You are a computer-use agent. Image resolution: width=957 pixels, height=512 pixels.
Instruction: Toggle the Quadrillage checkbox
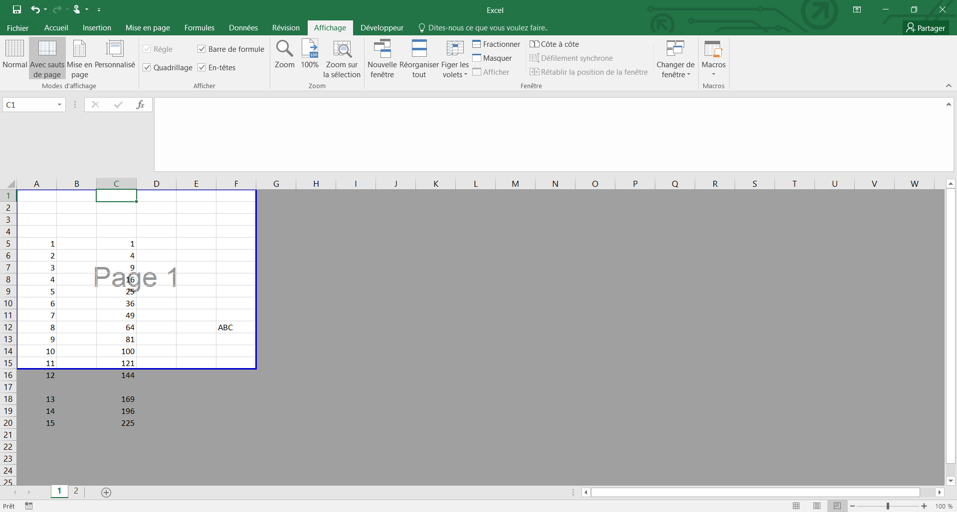click(x=147, y=67)
